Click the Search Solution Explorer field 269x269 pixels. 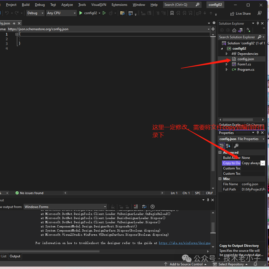(237, 37)
